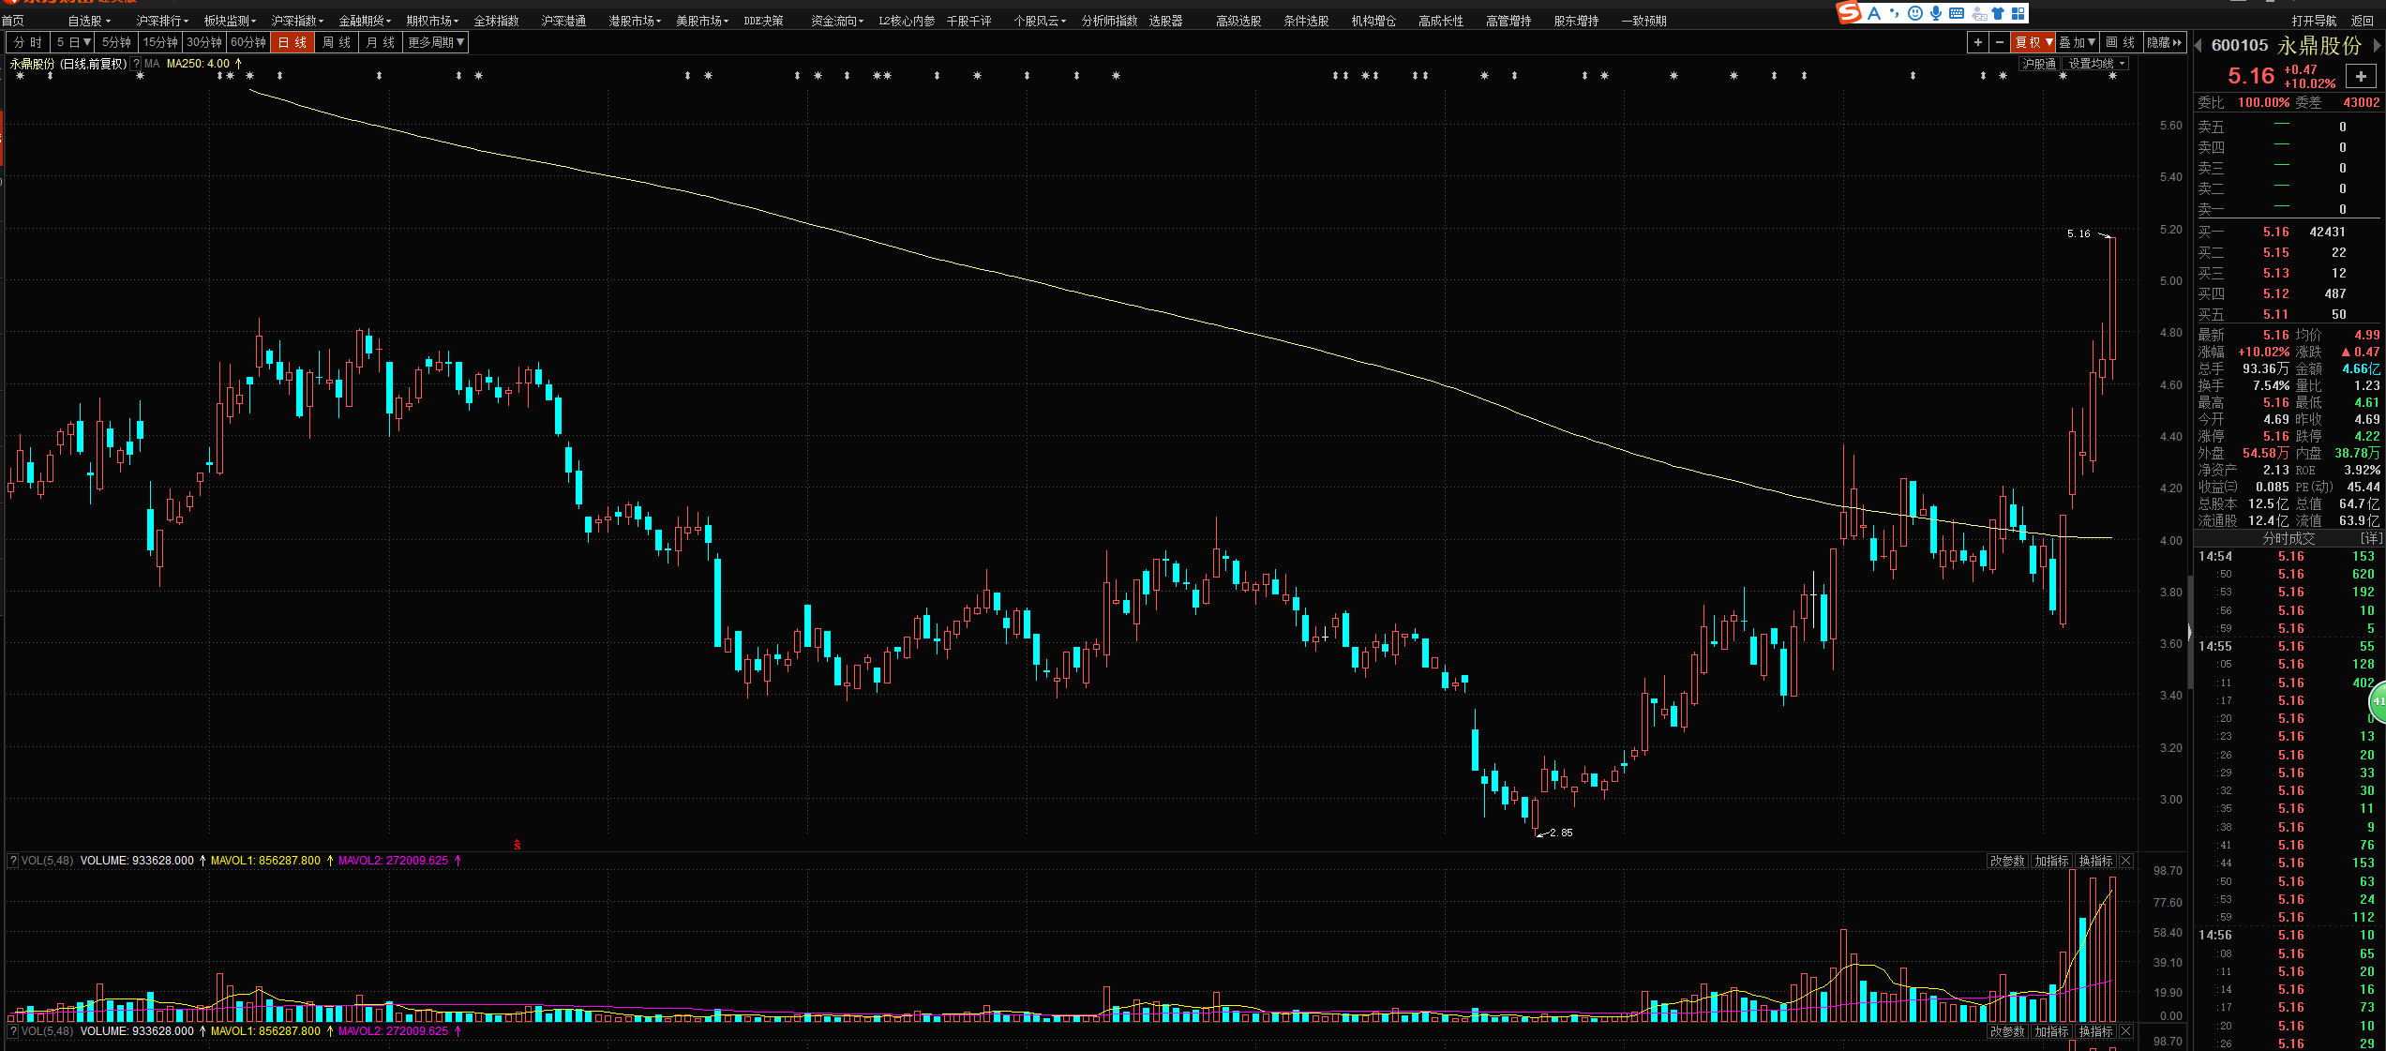
Task: Click first star event marker above chart
Action: [x=20, y=76]
